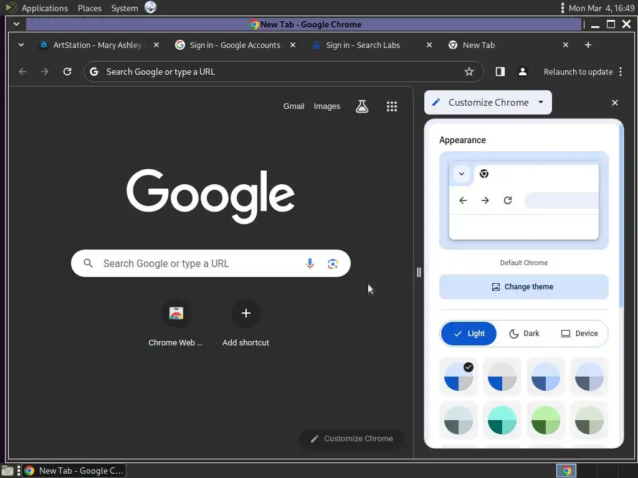Open the Google apps grid
638x478 pixels.
(392, 106)
